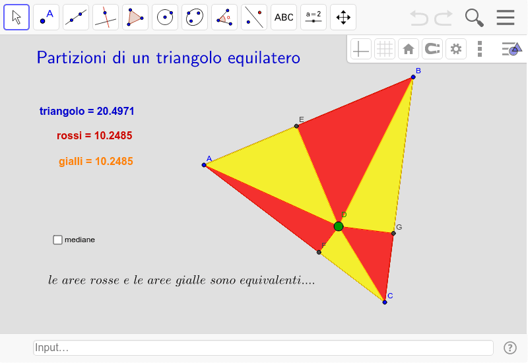Click vertex point B

pos(413,77)
